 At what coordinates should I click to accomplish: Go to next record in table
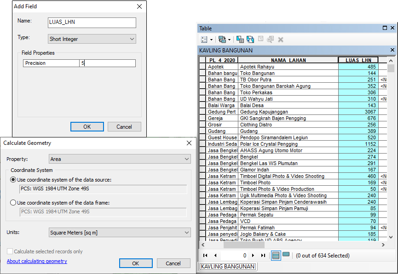(253, 256)
